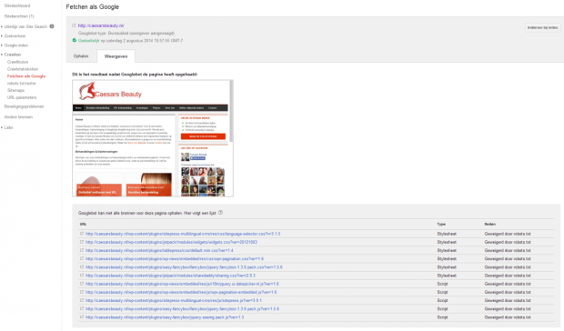Open Andere bronnen in the sidebar
The image size is (564, 331).
[x=18, y=116]
